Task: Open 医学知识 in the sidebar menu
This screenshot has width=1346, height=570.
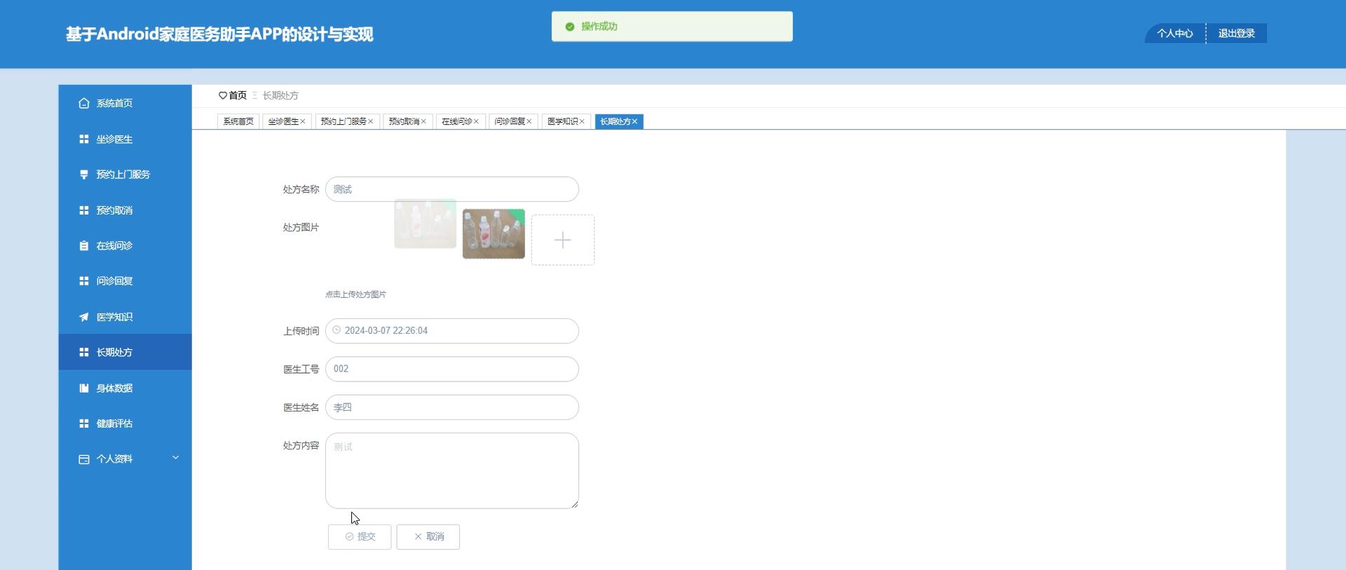Action: click(125, 317)
